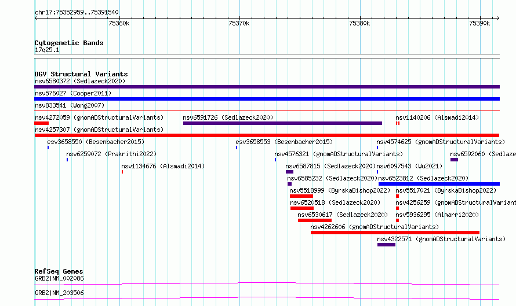Screen dimensions: 516x306
Task: Click red bar under nsv5518999
Action: (301, 196)
